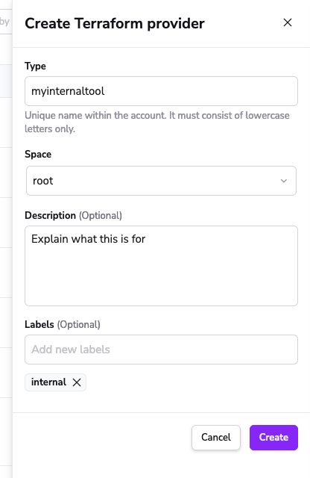Viewport: 310px width, 478px height.
Task: Click the Type field label
Action: (x=35, y=66)
